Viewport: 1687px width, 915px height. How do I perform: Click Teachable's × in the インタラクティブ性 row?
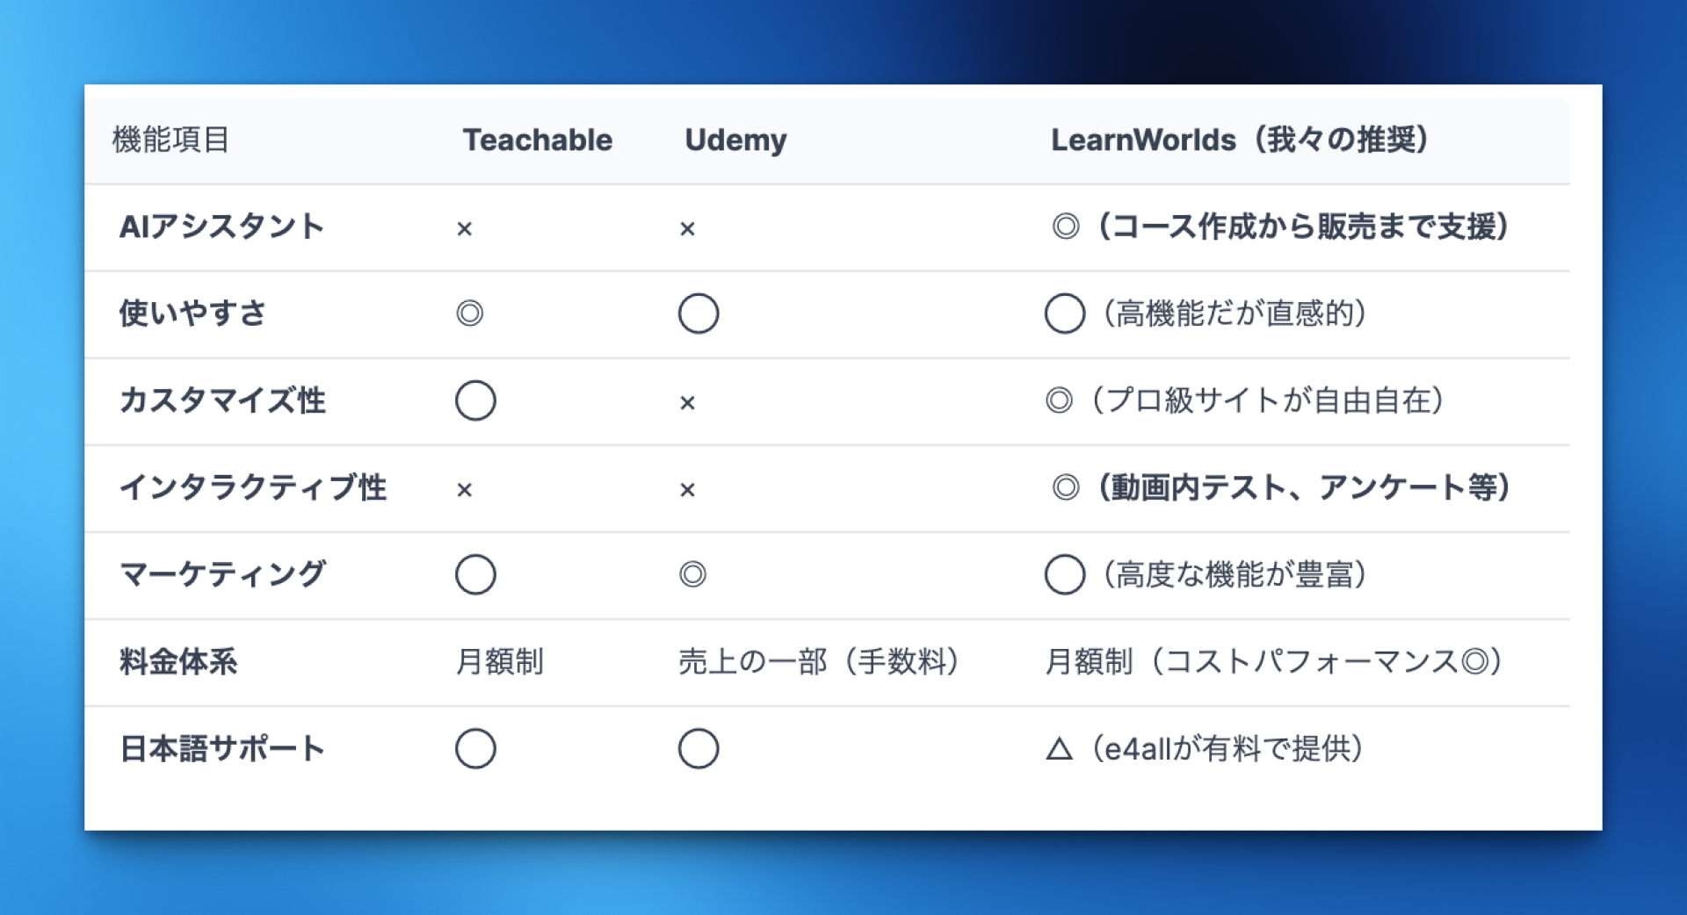(465, 490)
